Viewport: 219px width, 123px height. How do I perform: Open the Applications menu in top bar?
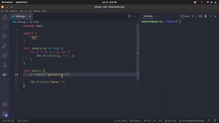tap(22, 2)
